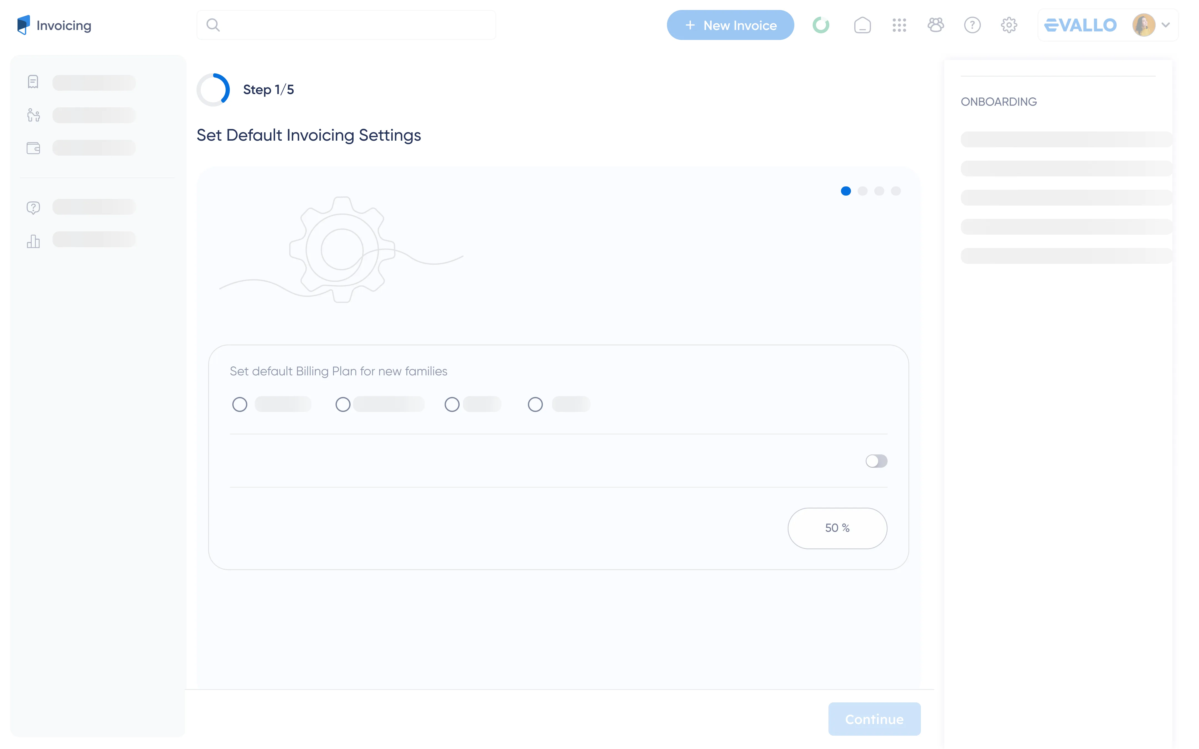
Task: Click the 50 % percentage field
Action: pos(837,528)
